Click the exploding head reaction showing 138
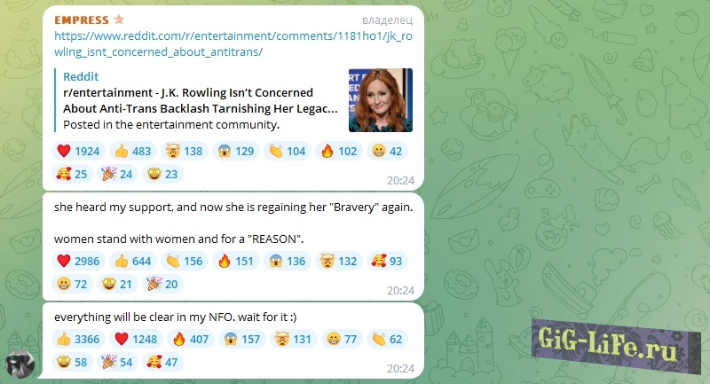This screenshot has height=384, width=710. [x=185, y=151]
